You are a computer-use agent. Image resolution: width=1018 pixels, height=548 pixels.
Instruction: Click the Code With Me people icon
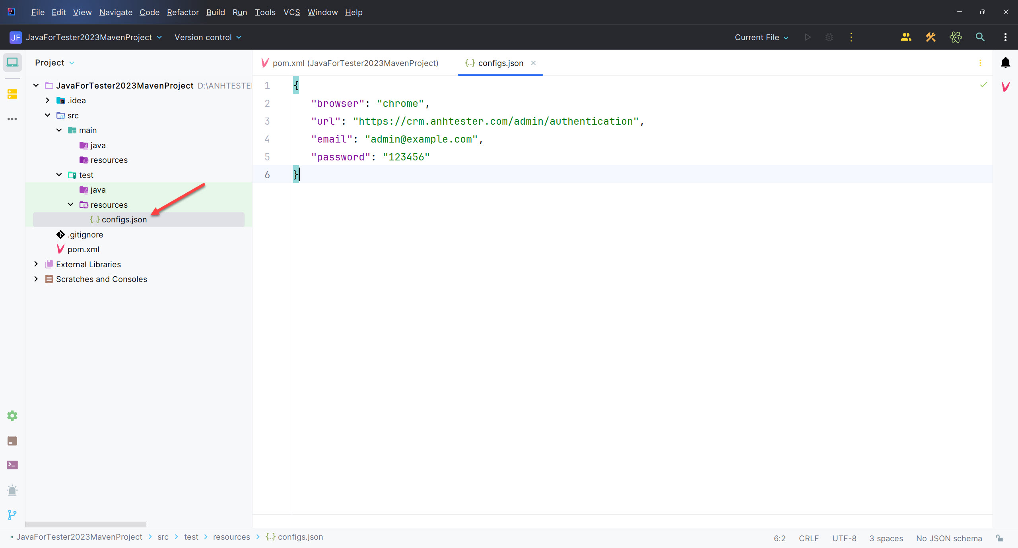tap(906, 37)
